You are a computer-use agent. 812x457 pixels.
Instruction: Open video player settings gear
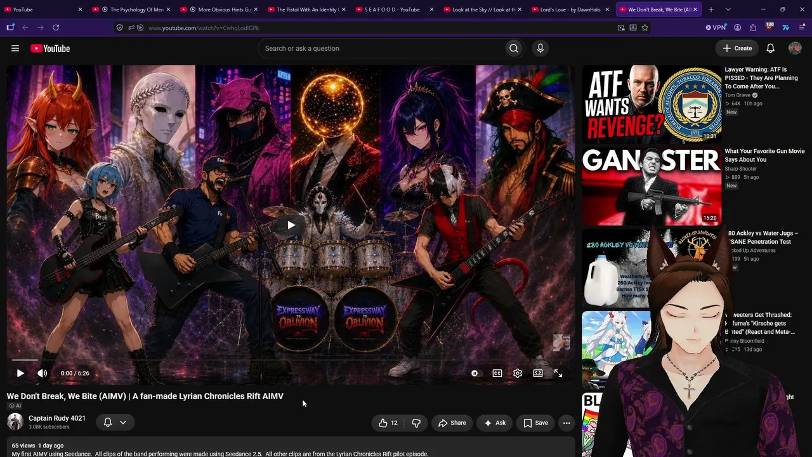click(518, 373)
